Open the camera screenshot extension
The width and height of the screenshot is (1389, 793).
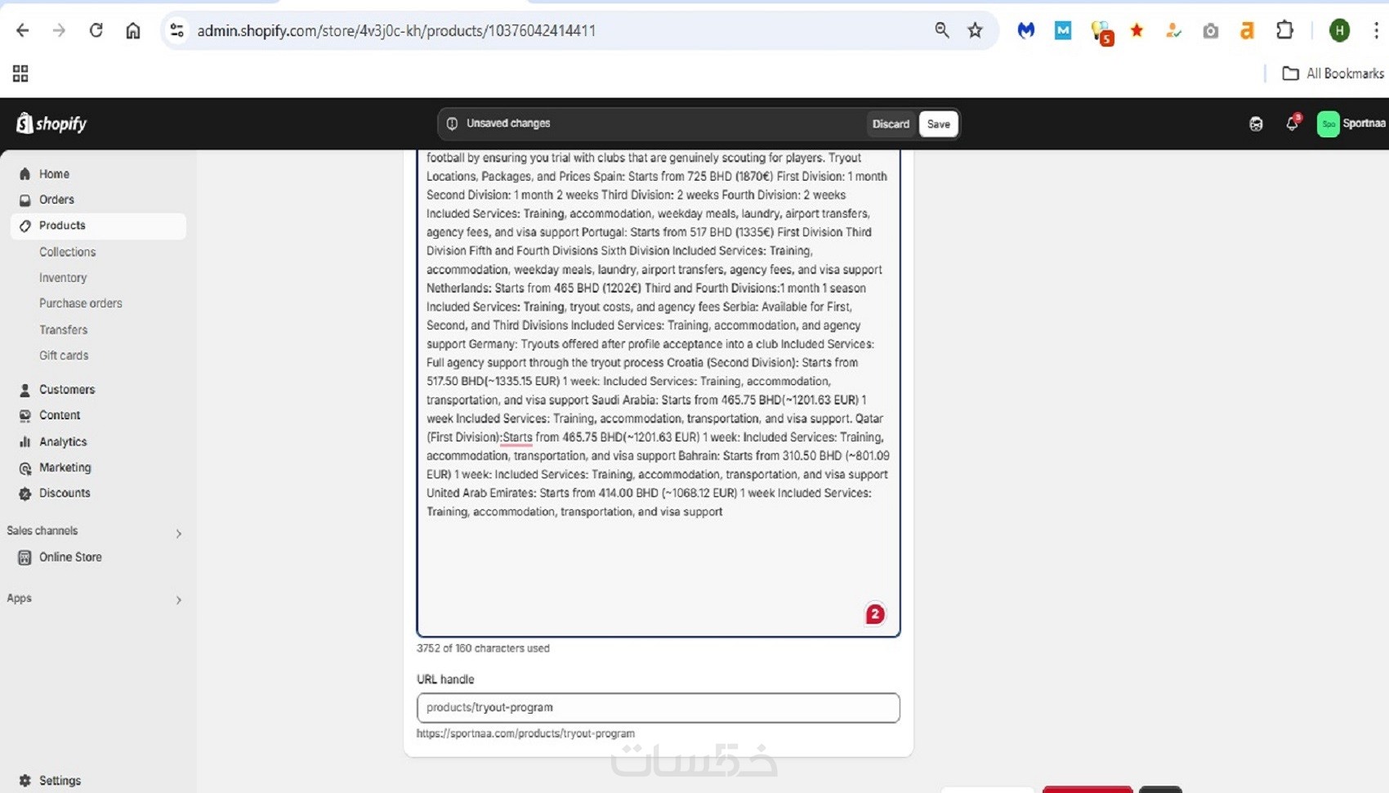(x=1211, y=31)
